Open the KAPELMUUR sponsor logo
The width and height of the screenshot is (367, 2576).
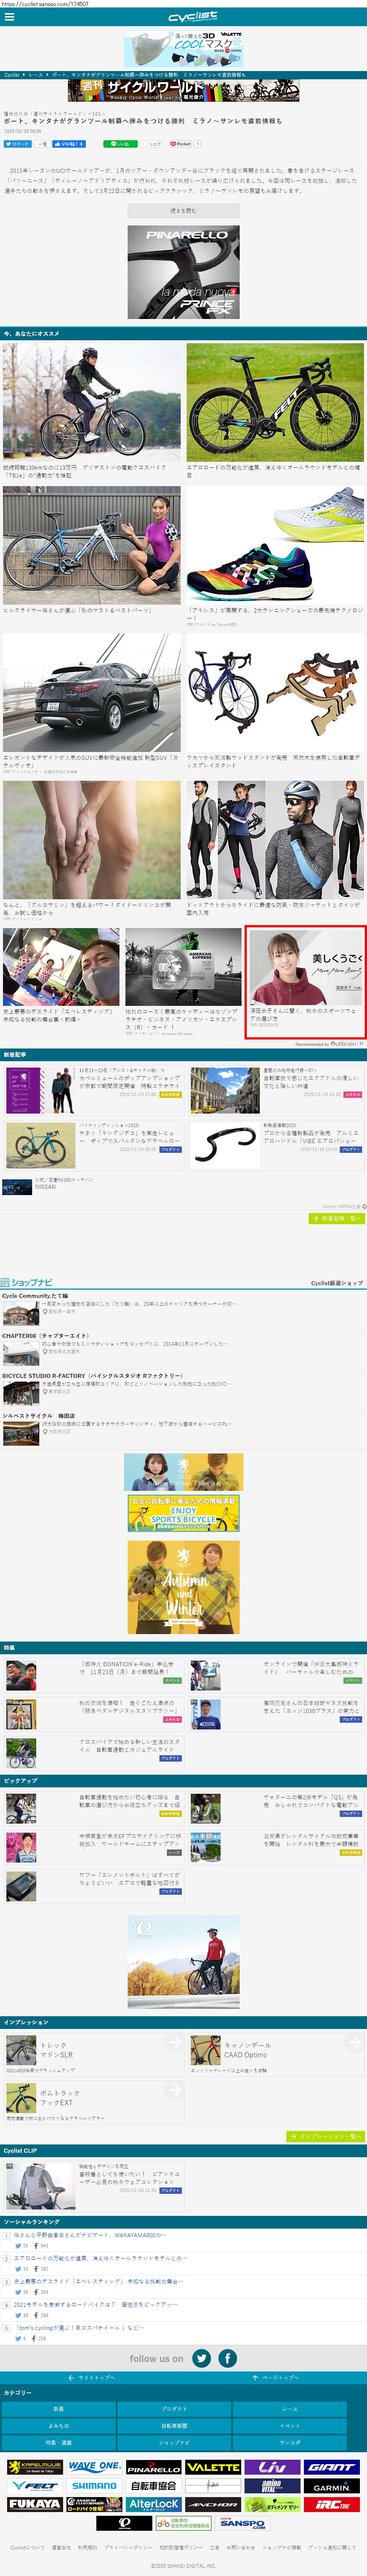click(35, 2467)
